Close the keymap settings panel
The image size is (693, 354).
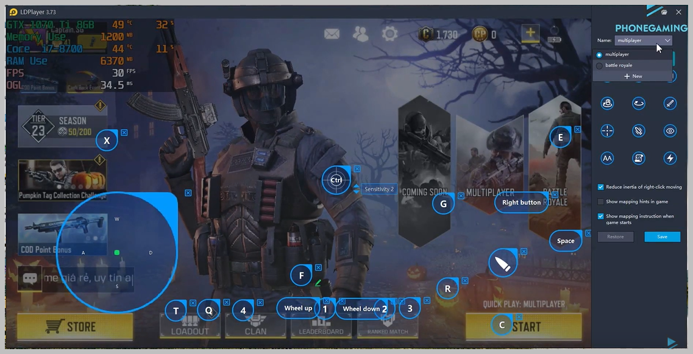pyautogui.click(x=678, y=12)
